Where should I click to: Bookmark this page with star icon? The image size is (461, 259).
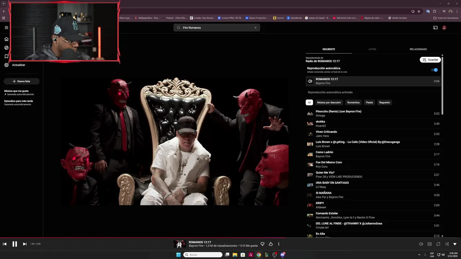[x=419, y=11]
